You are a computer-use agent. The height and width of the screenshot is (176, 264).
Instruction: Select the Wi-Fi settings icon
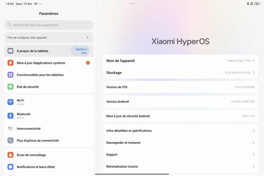[x=10, y=102]
